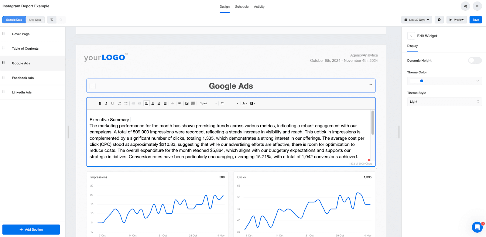Preview the Instagram report
Viewport: 486px width, 237px height.
tap(456, 19)
